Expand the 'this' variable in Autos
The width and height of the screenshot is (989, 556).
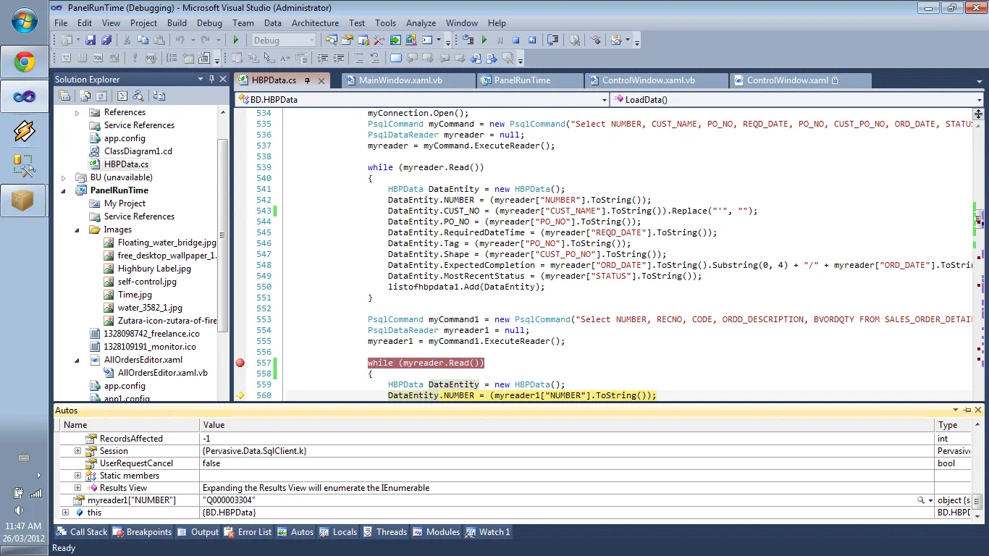pyautogui.click(x=65, y=513)
